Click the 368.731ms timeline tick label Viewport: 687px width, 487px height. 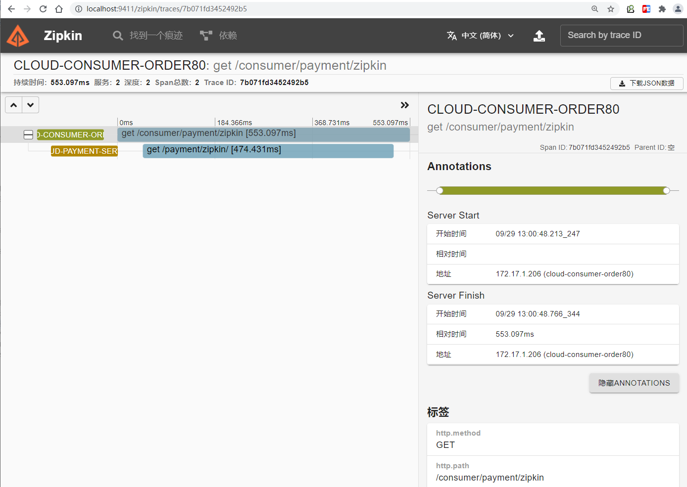coord(332,123)
